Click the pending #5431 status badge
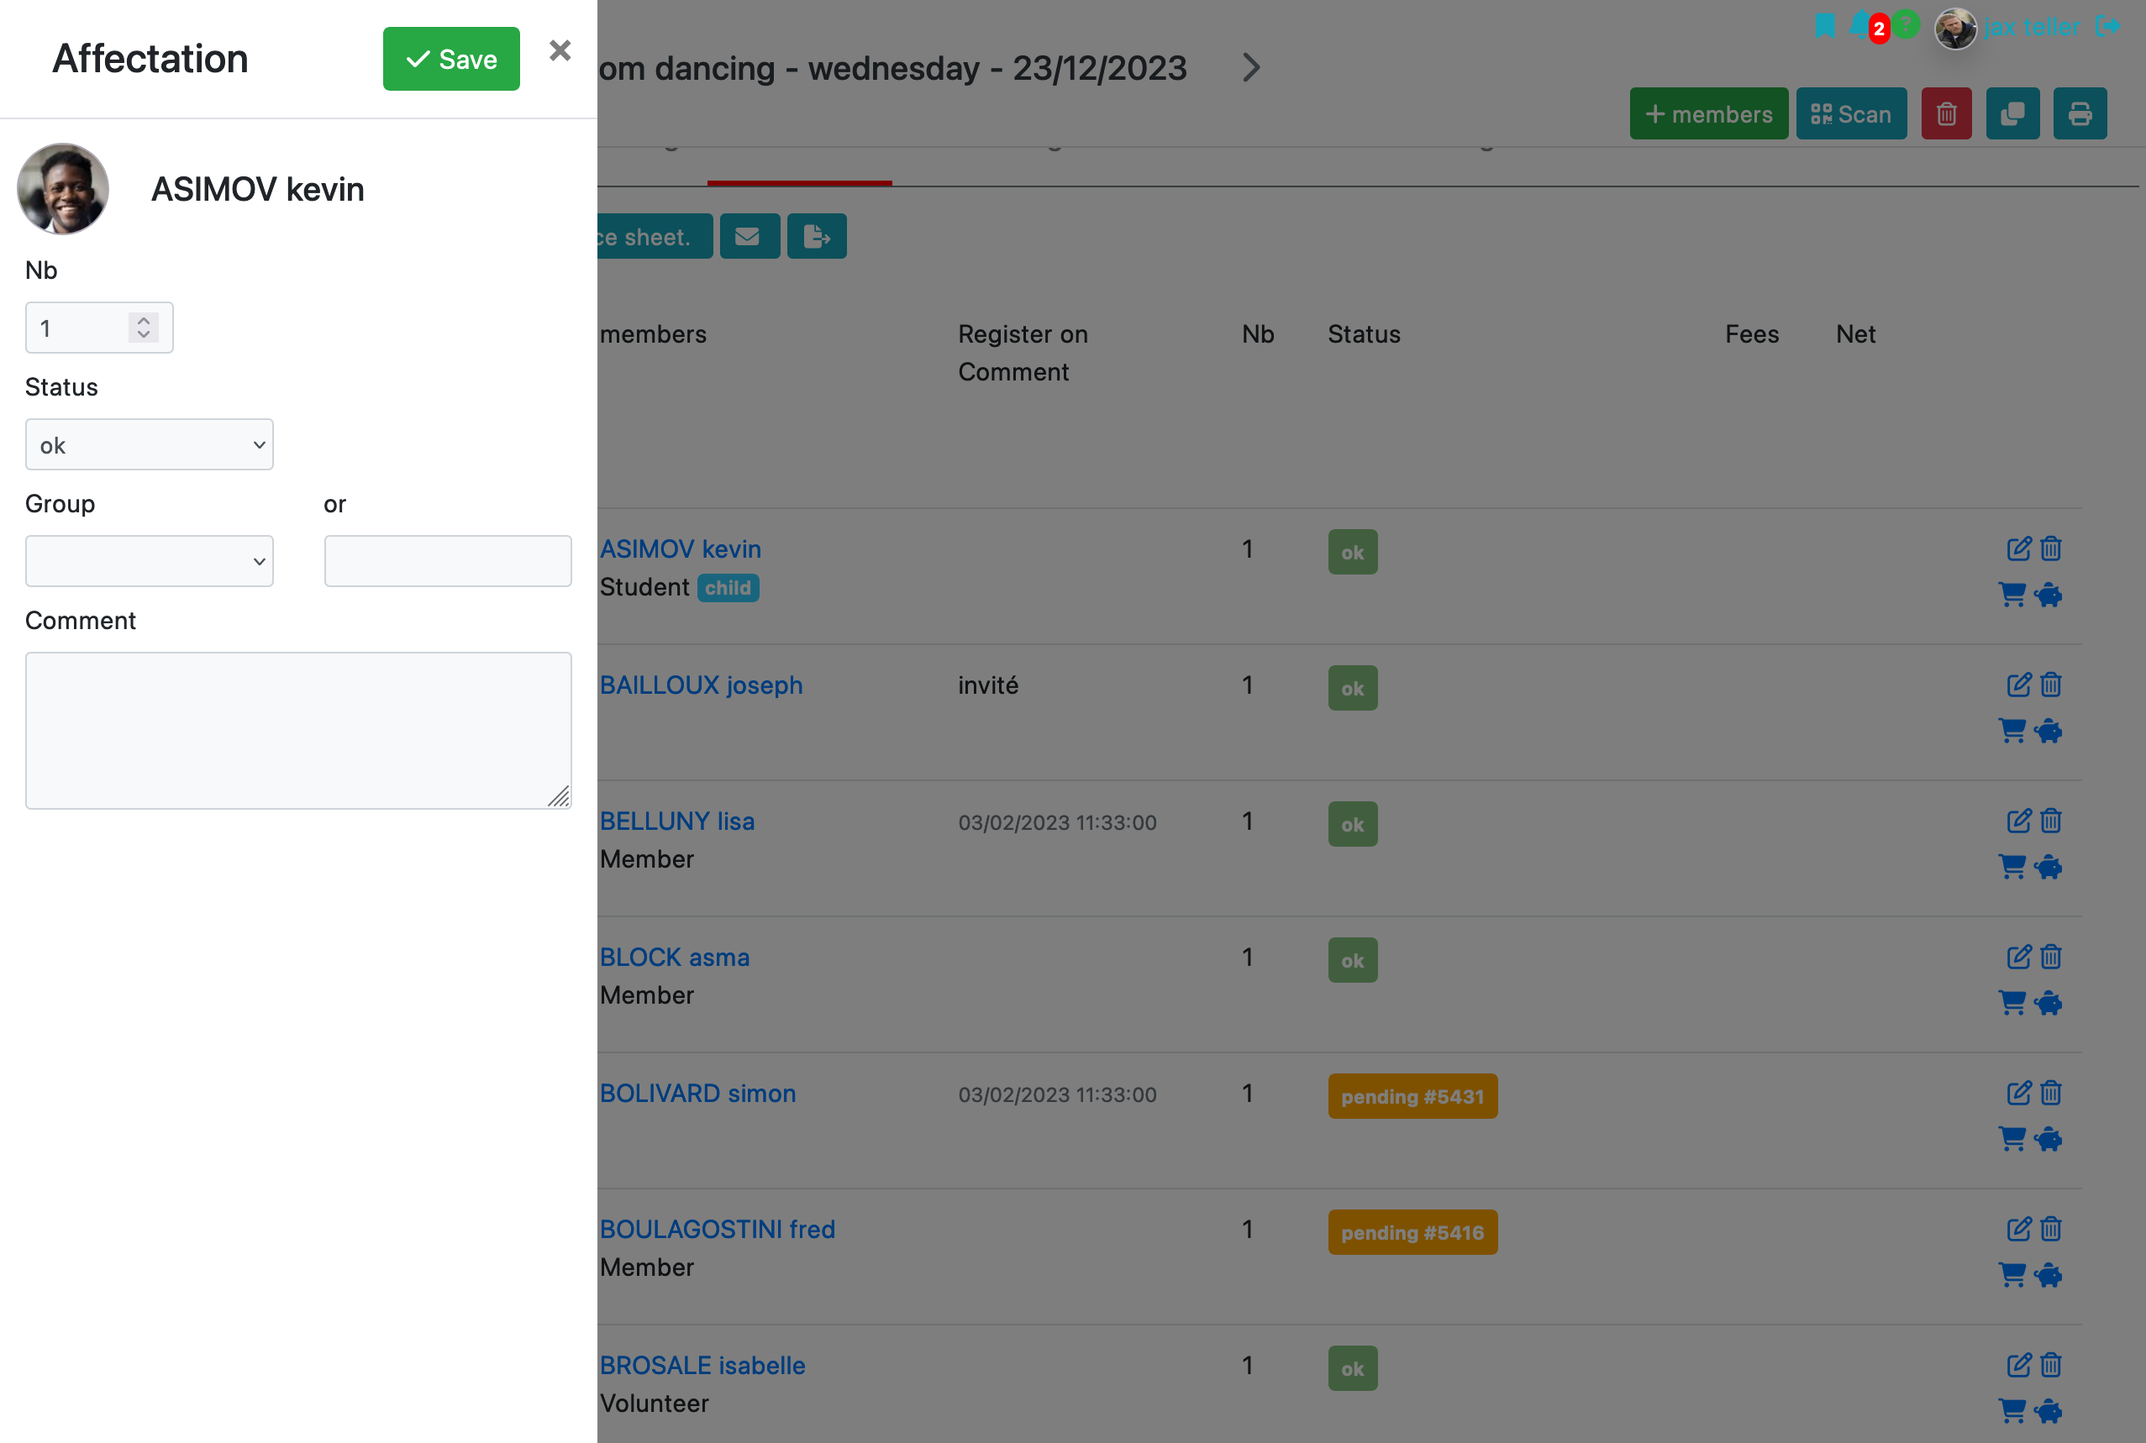The image size is (2146, 1443). tap(1412, 1096)
